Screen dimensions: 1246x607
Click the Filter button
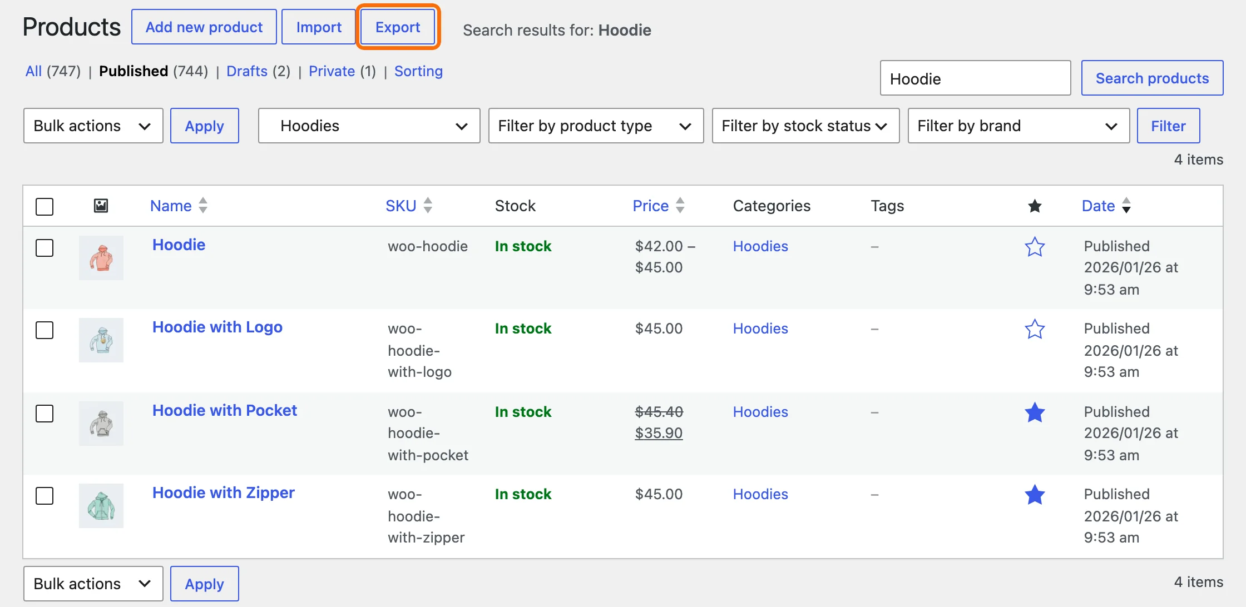(1168, 126)
